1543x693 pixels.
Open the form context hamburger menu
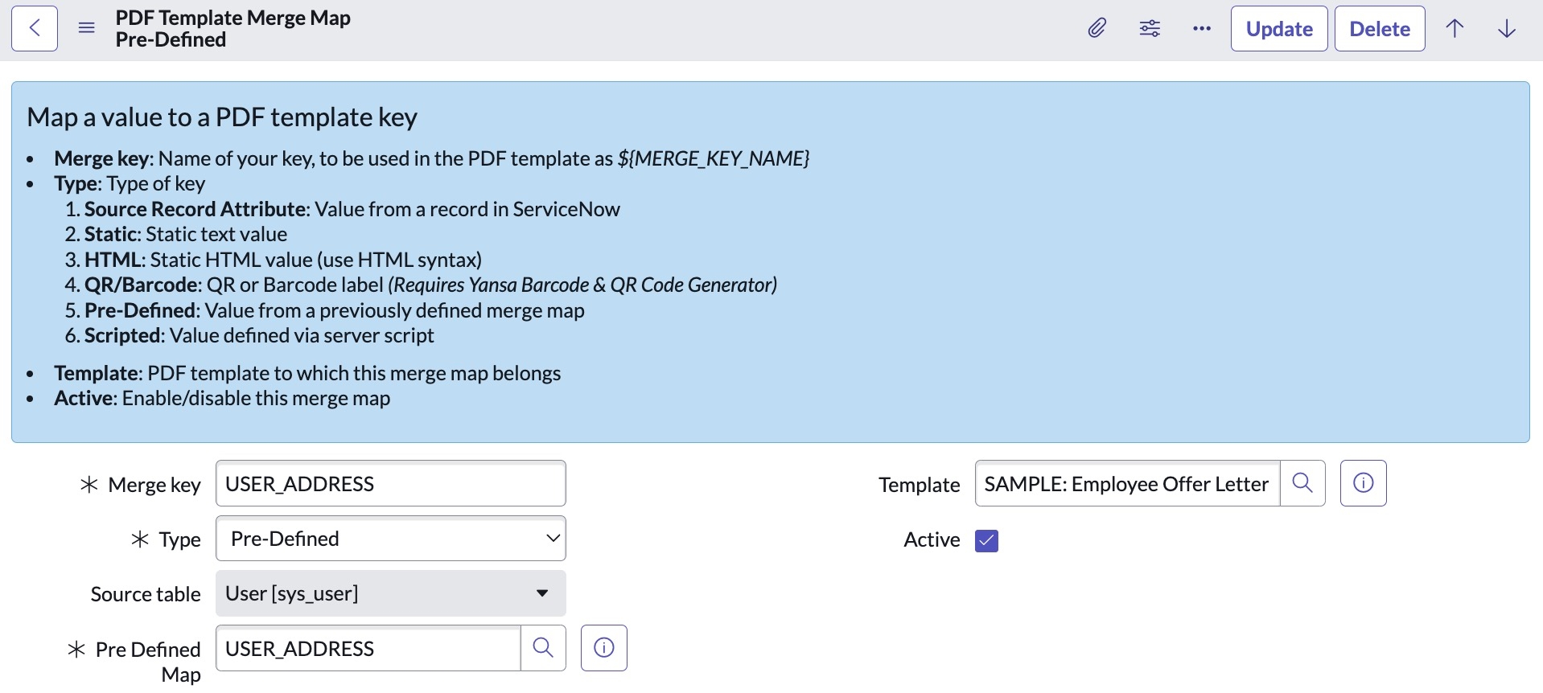click(87, 29)
